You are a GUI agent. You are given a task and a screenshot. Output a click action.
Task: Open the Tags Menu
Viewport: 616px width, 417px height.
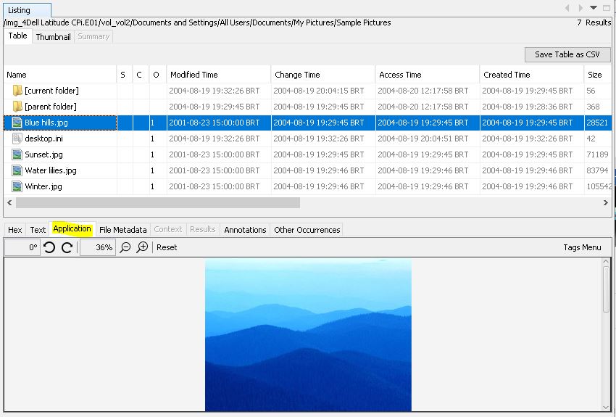(582, 247)
